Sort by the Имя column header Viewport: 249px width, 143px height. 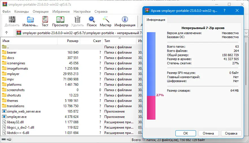point(29,41)
